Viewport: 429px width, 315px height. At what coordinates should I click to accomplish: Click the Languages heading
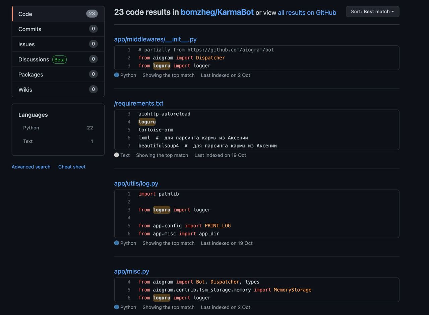pyautogui.click(x=33, y=115)
